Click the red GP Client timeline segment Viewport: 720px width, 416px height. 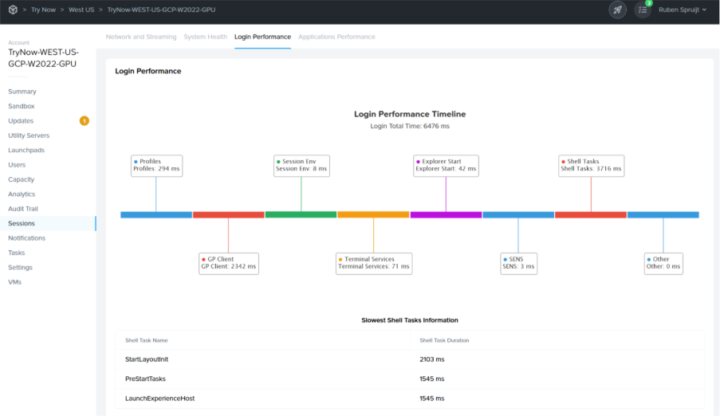tap(228, 214)
